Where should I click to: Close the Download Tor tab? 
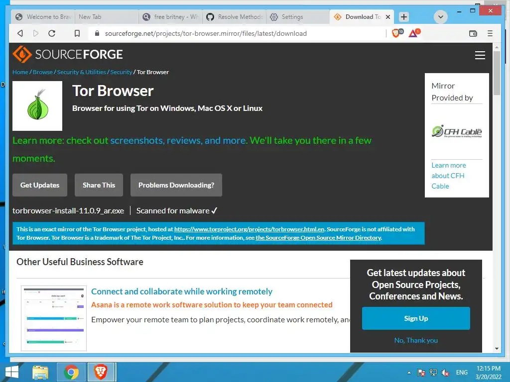coord(387,17)
